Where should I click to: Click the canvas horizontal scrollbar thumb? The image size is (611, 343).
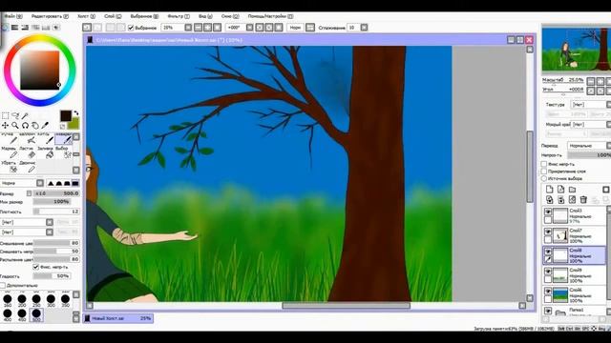(x=346, y=306)
